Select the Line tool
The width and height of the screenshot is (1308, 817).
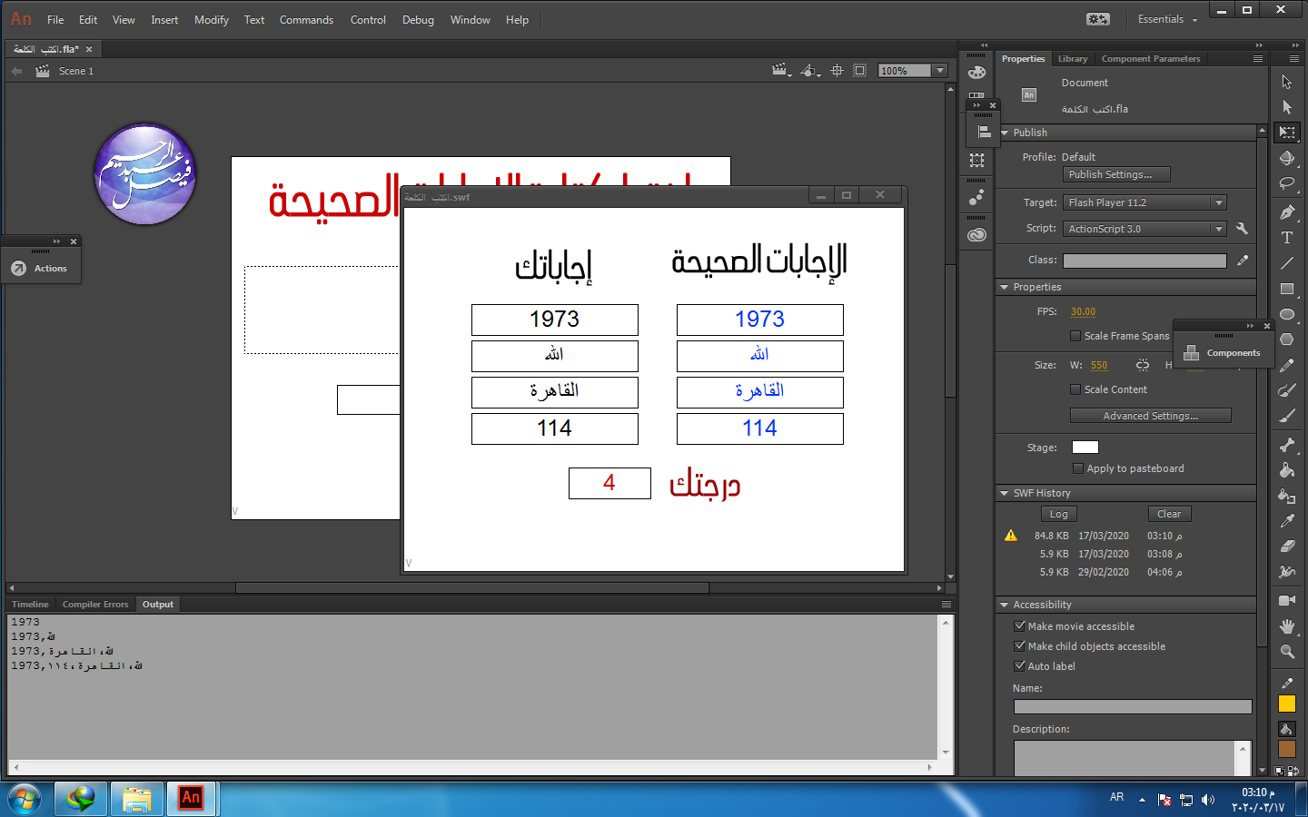1287,263
